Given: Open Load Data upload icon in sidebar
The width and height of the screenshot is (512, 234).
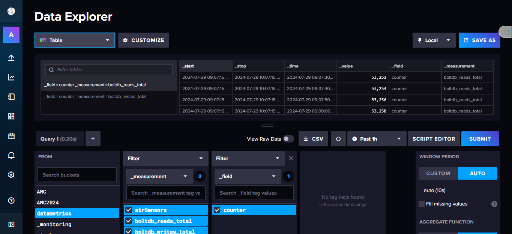Looking at the screenshot, I should [11, 58].
